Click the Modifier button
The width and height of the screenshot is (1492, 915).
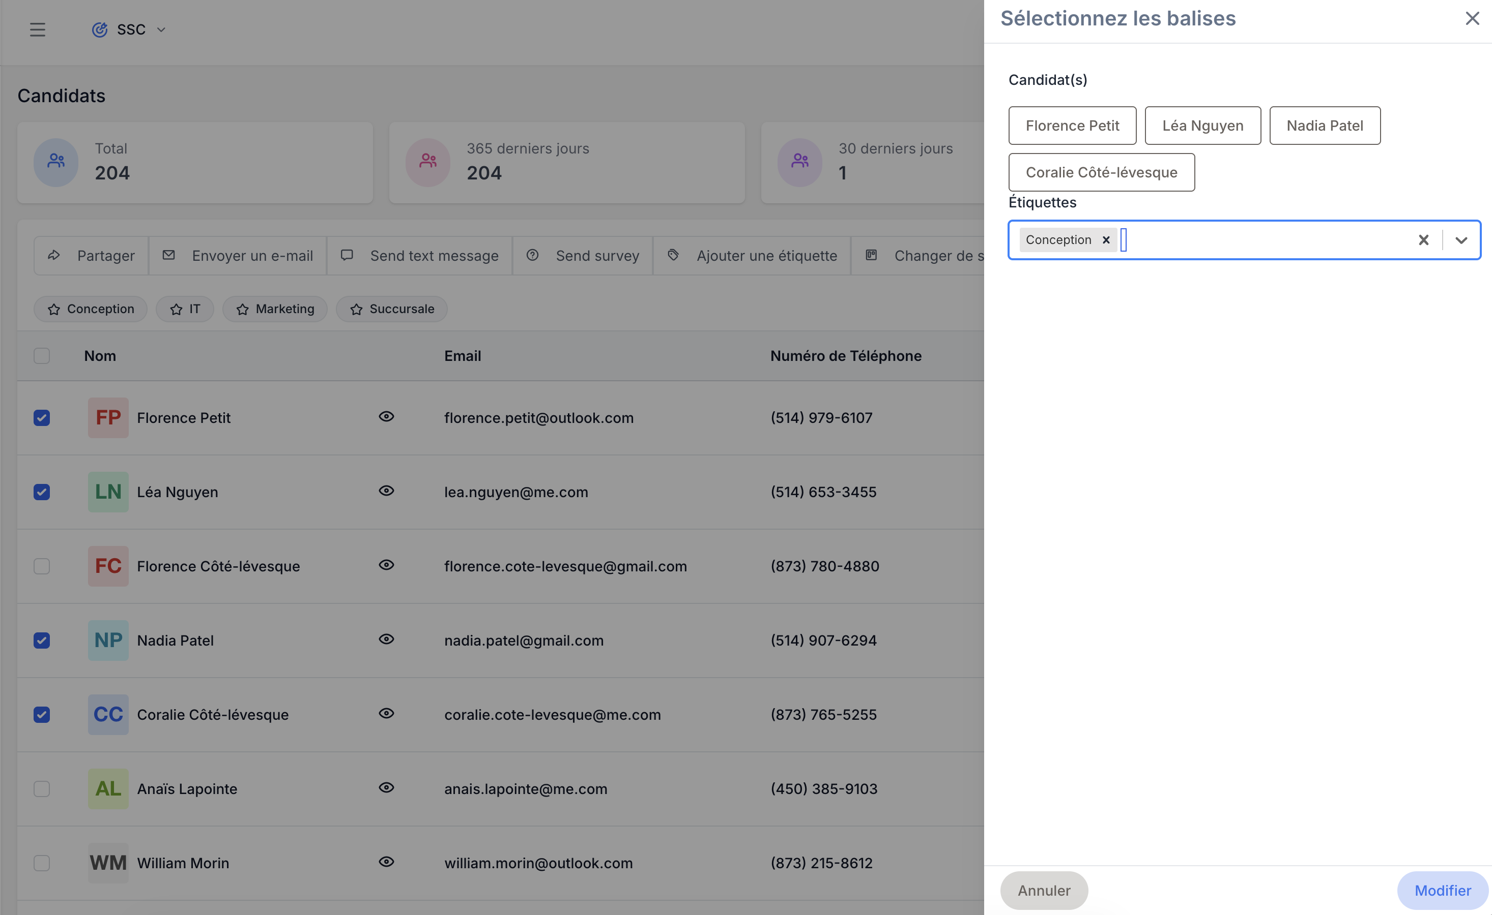tap(1442, 890)
